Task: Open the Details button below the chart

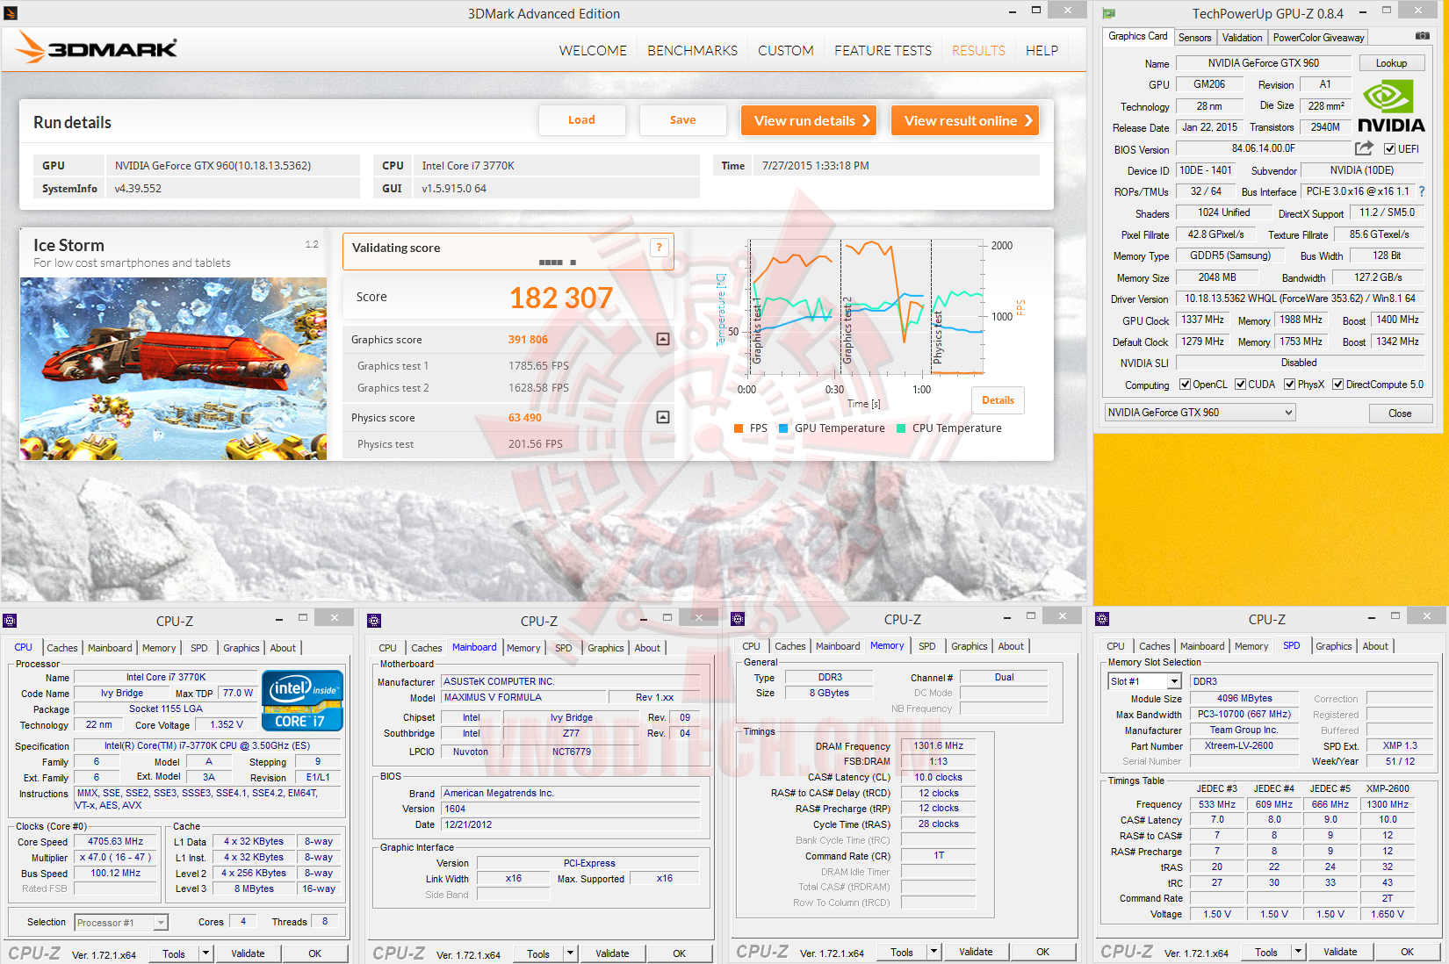Action: click(x=998, y=400)
